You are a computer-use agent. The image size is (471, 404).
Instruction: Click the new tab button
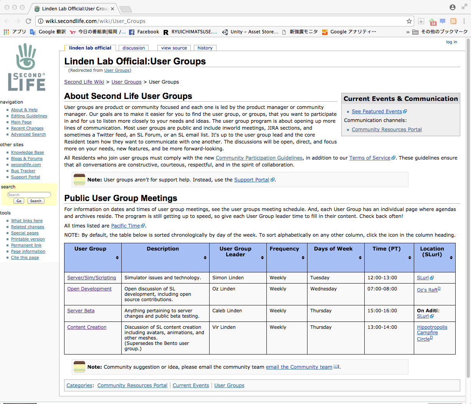click(125, 9)
